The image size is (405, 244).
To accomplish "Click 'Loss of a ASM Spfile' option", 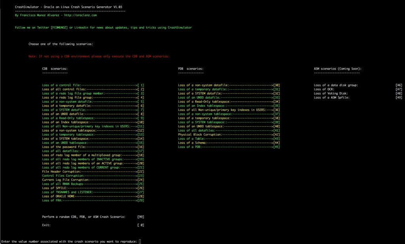I will 331,97.
